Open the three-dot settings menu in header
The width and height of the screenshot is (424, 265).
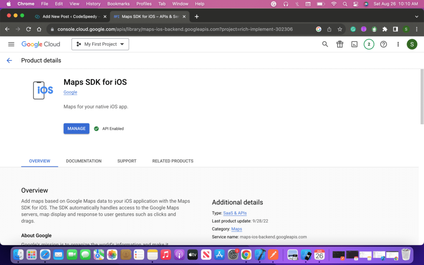tap(398, 44)
